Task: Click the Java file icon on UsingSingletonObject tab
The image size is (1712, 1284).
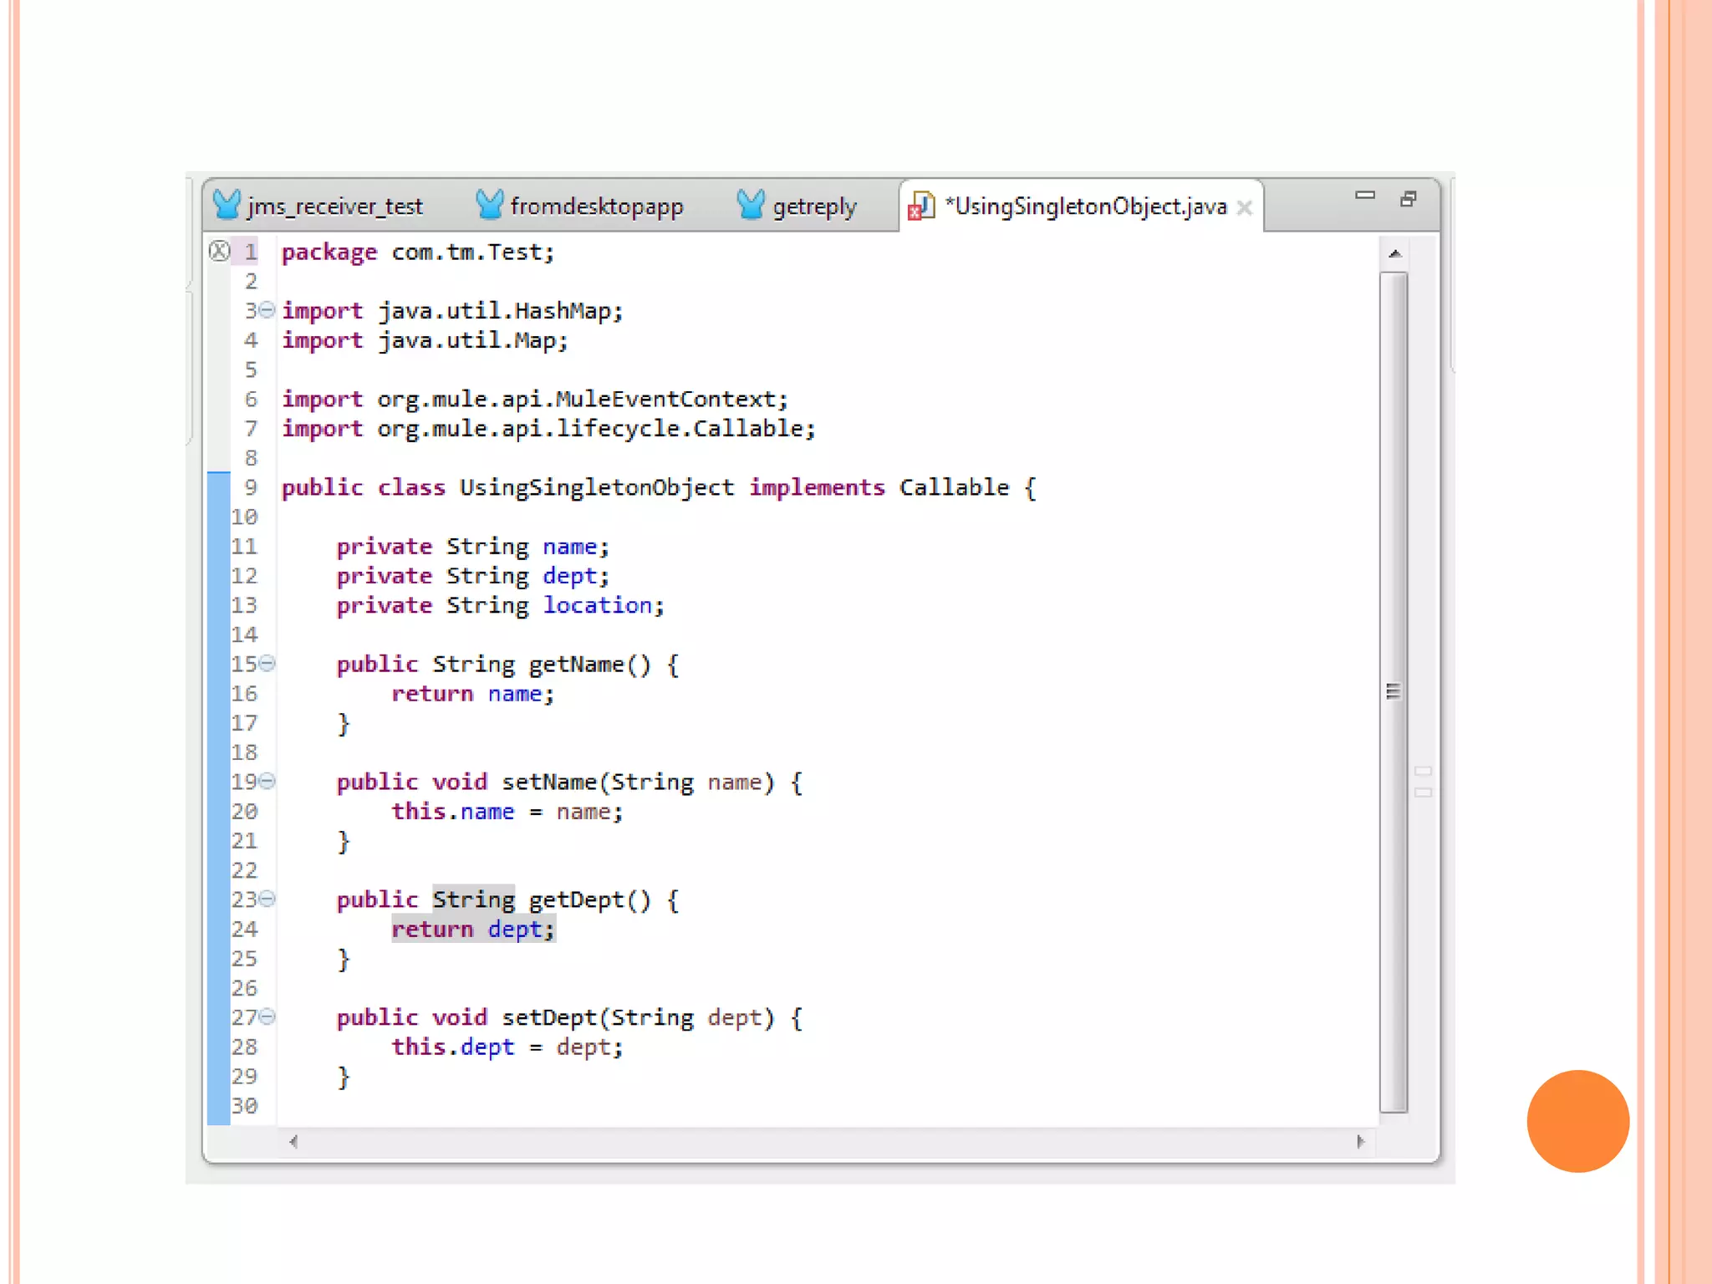Action: [x=920, y=206]
